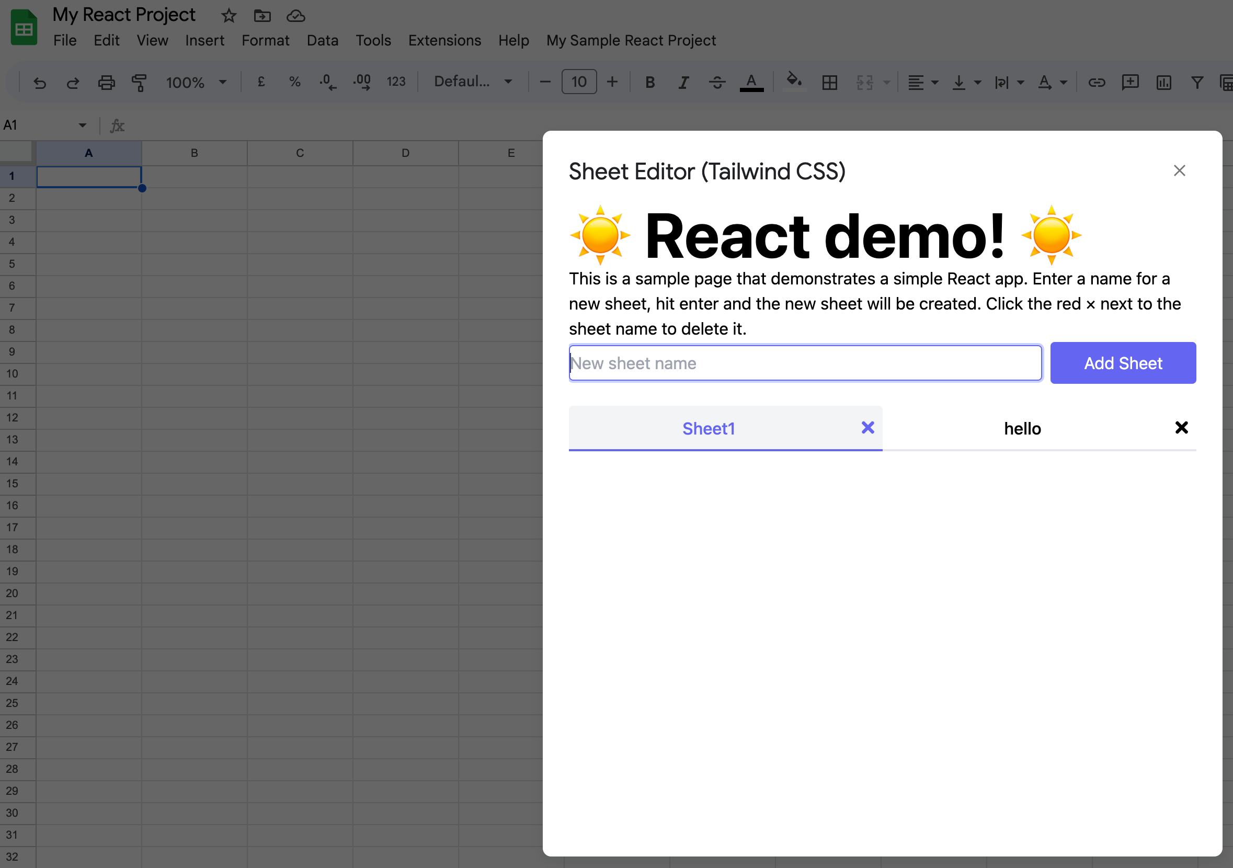Open the text colour picker
The image size is (1233, 868).
point(751,82)
